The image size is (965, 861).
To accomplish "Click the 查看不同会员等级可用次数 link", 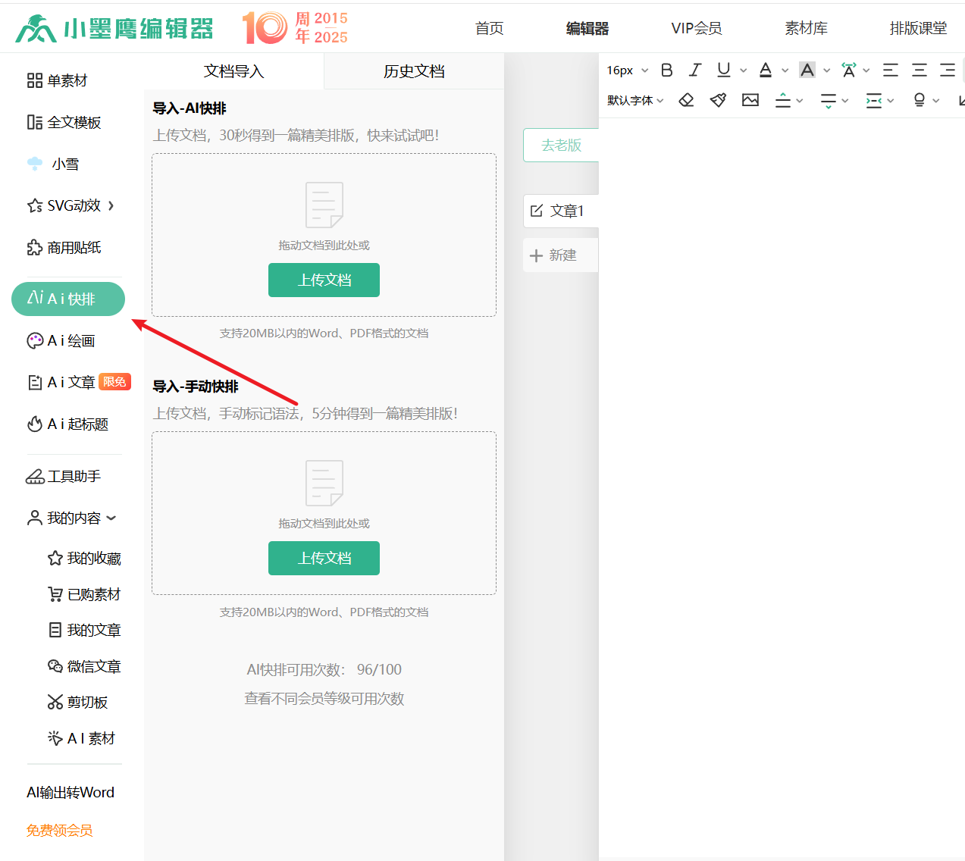I will tap(324, 699).
